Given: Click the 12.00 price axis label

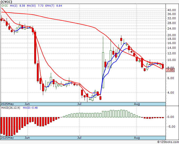Looking at the screenshot, I should [171, 54].
